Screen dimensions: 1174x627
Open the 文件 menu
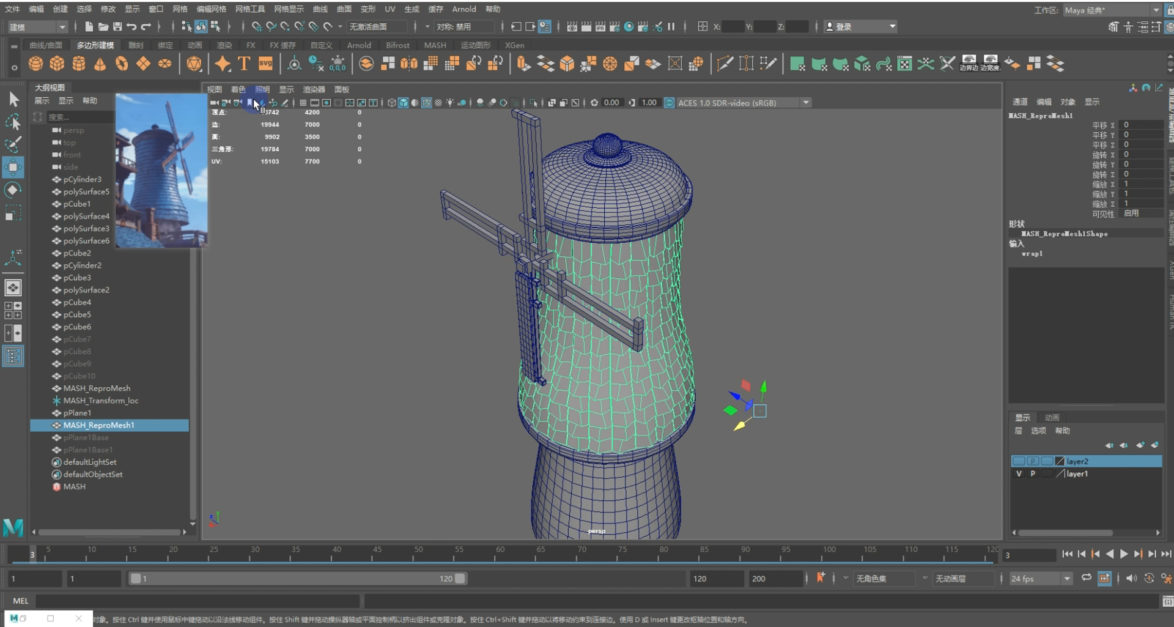[x=12, y=9]
